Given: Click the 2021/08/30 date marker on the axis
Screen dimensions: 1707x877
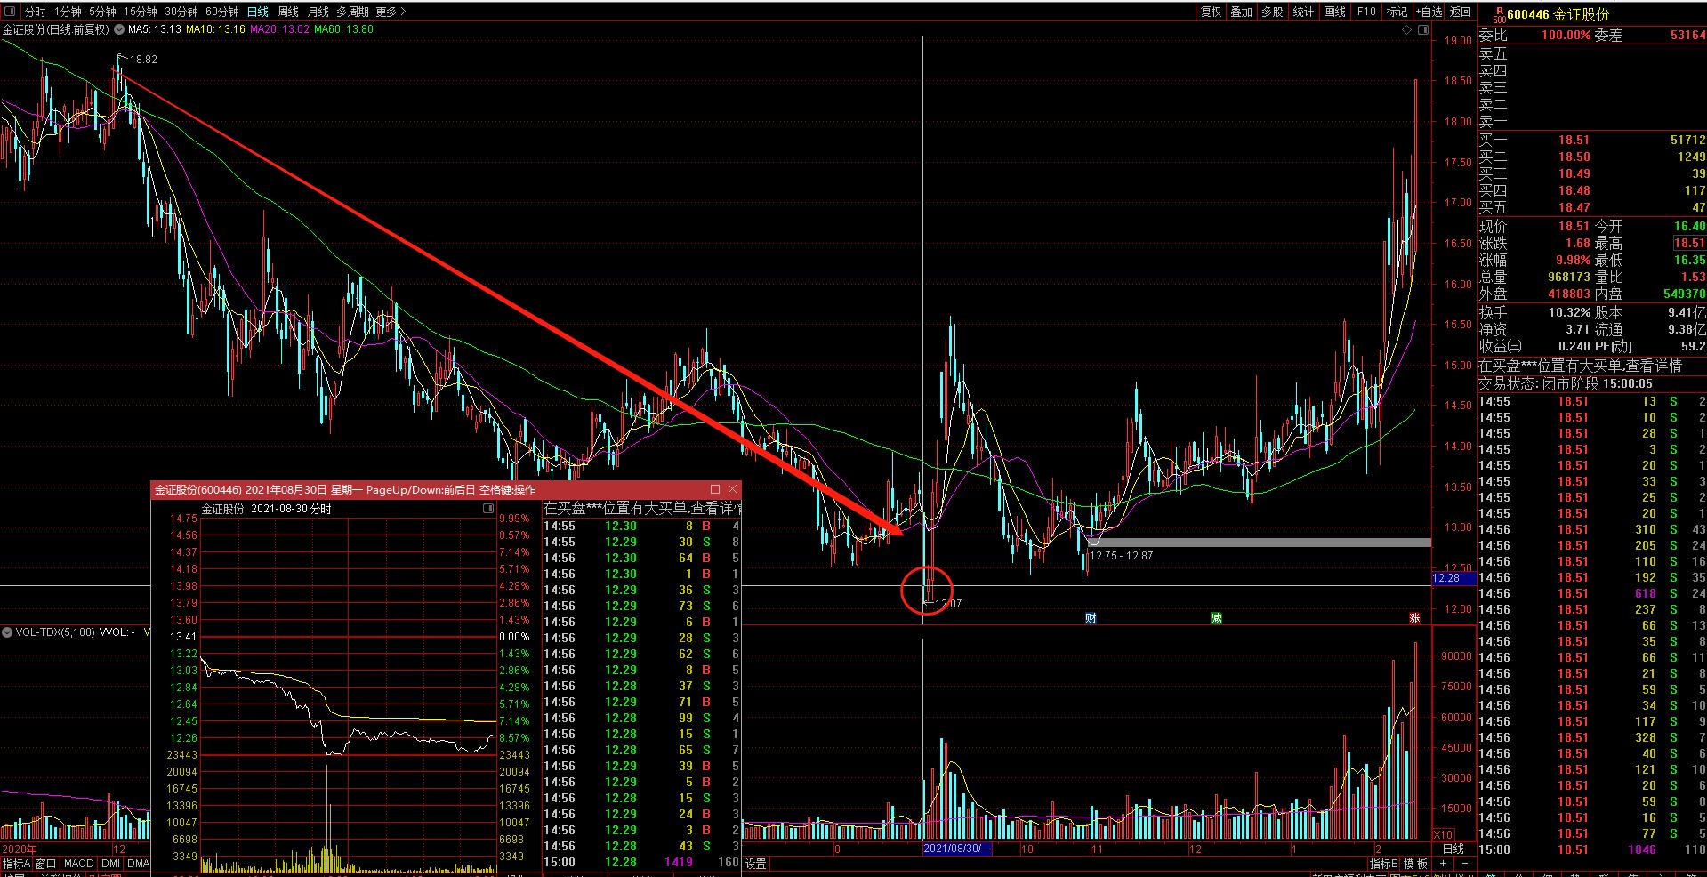Looking at the screenshot, I should click(x=957, y=849).
